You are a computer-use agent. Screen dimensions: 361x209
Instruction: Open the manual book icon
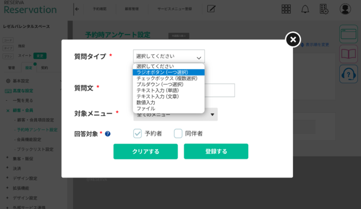pos(348,54)
